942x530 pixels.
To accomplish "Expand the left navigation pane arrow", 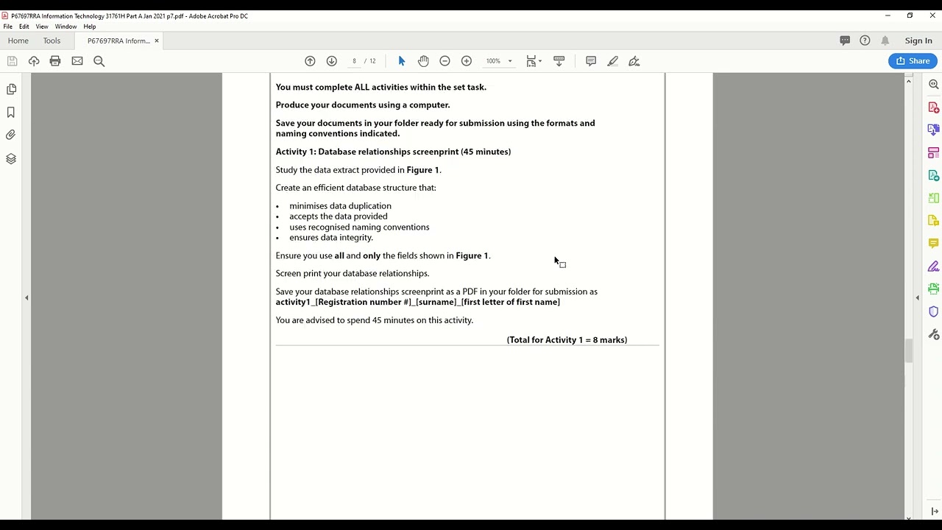I will pyautogui.click(x=26, y=297).
